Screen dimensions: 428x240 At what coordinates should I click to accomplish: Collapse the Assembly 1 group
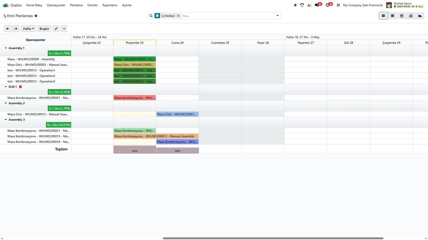click(6, 48)
